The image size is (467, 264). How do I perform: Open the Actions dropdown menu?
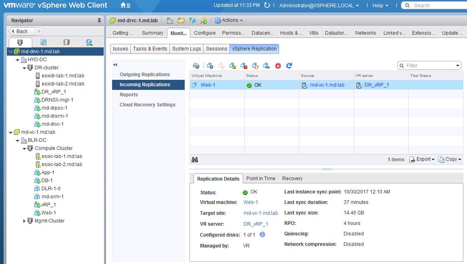click(x=229, y=20)
